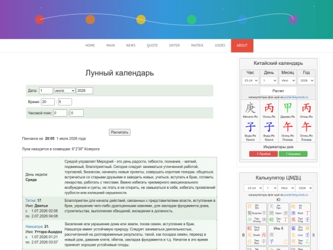
Task: Click the Дерево-Ян label
Action: tap(287, 117)
